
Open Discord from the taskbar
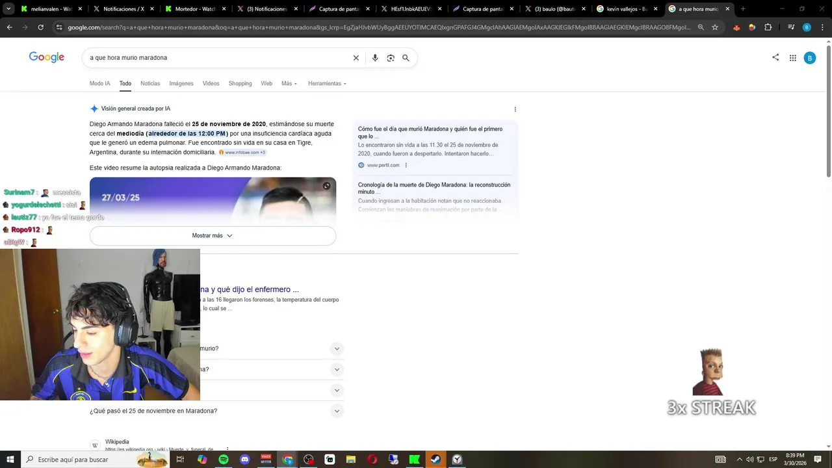[244, 460]
